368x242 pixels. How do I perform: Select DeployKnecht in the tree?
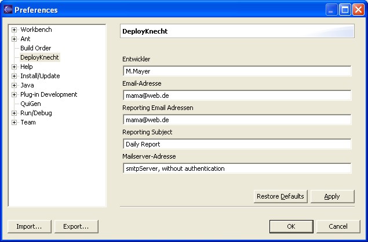(x=39, y=57)
